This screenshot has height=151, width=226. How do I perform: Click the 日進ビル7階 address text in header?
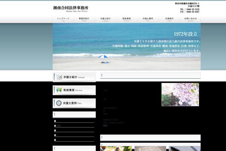click(194, 6)
